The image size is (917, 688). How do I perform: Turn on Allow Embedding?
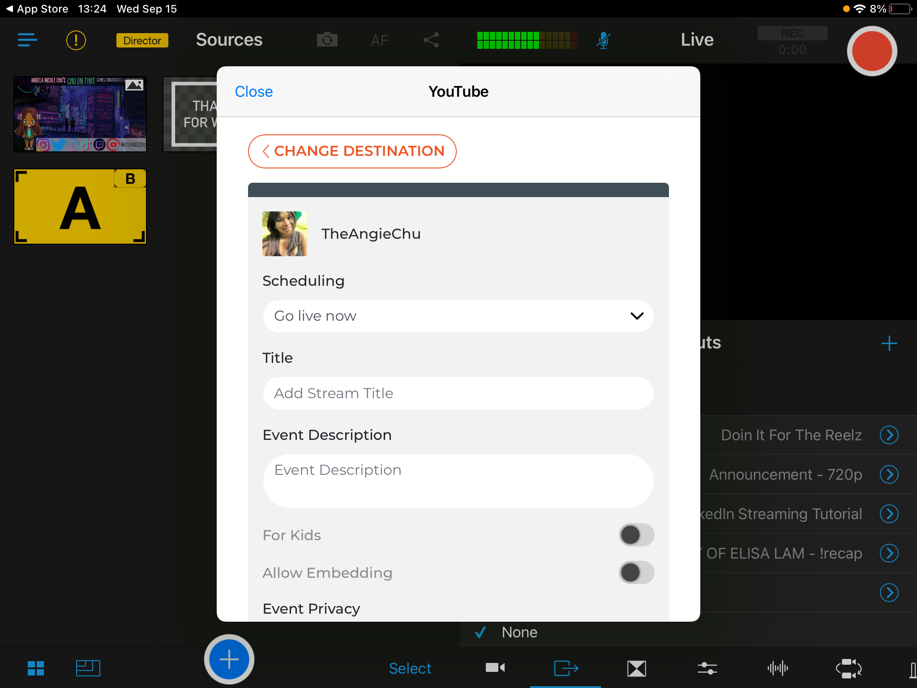pos(636,572)
